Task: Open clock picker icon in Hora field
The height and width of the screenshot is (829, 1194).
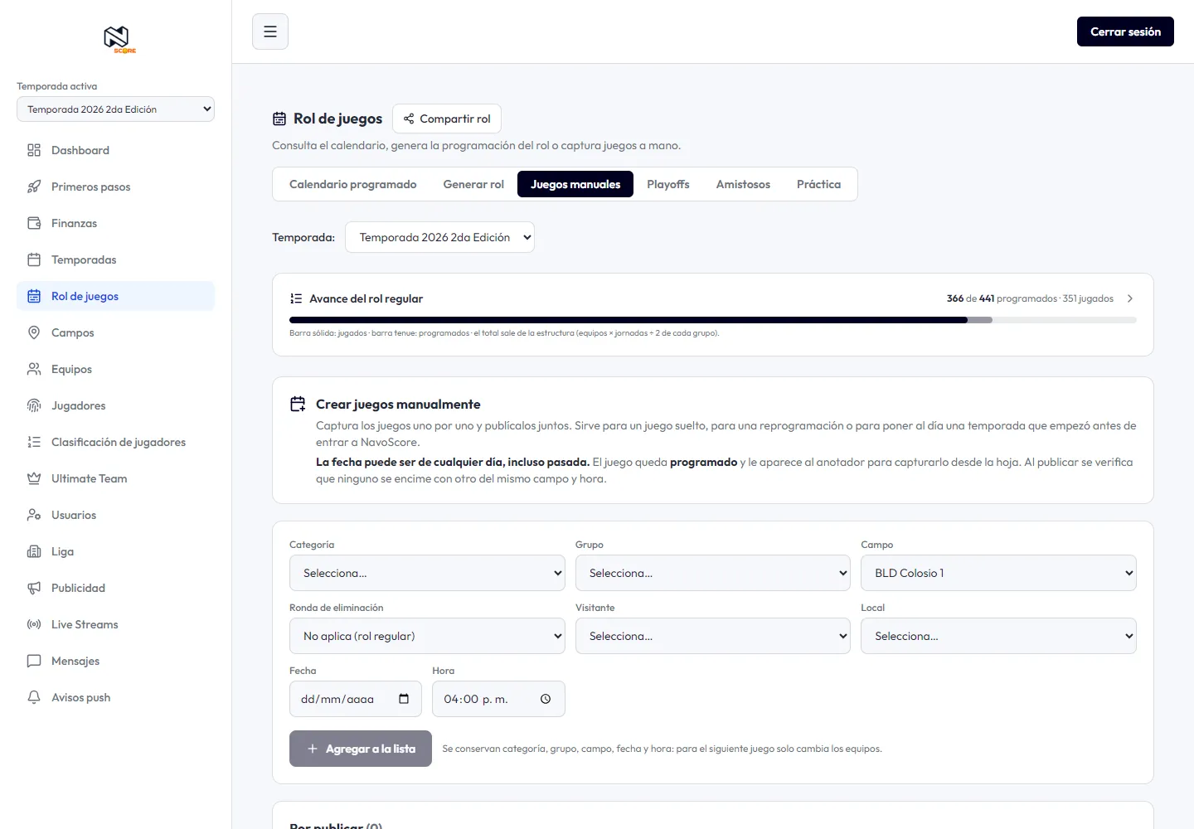Action: click(546, 699)
